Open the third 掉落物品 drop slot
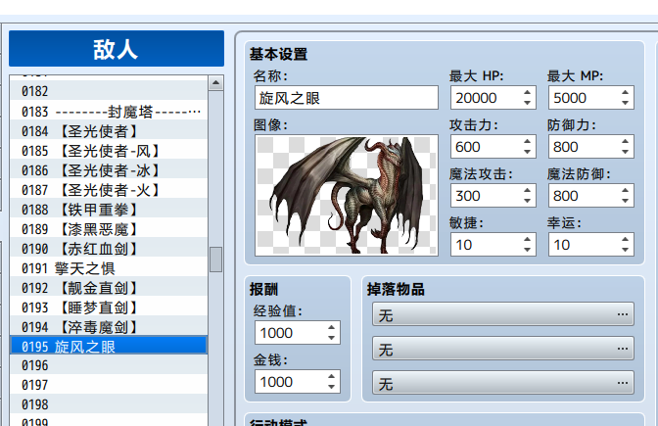Viewport: 658px width, 426px height. coord(502,382)
